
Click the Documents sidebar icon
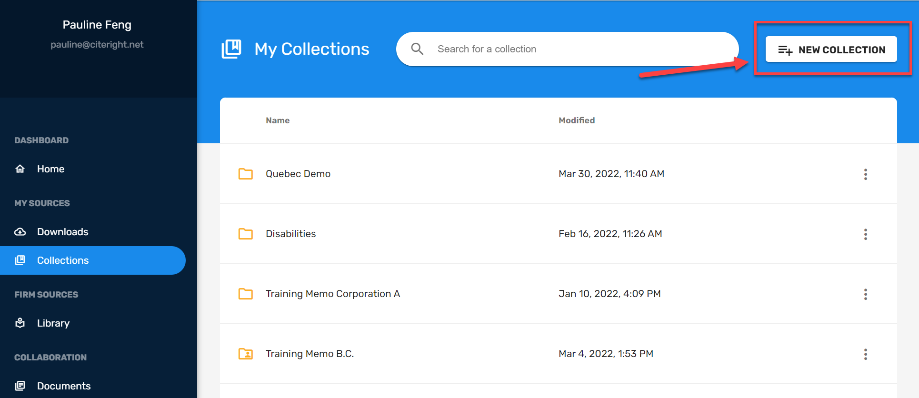tap(20, 386)
